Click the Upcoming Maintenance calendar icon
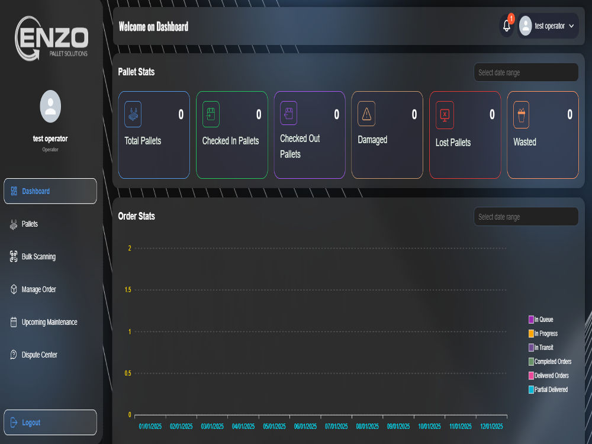Image resolution: width=592 pixels, height=444 pixels. pyautogui.click(x=14, y=322)
